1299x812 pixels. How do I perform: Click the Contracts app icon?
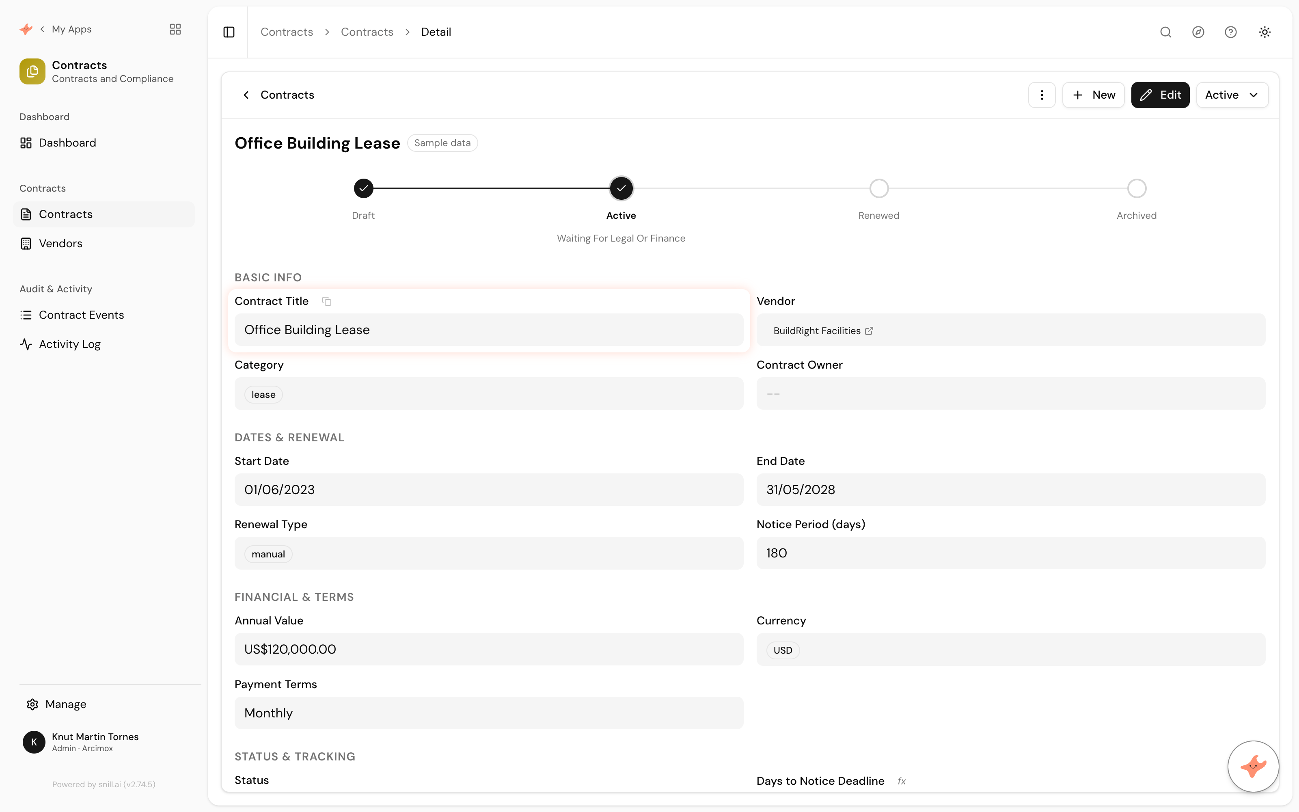tap(32, 71)
